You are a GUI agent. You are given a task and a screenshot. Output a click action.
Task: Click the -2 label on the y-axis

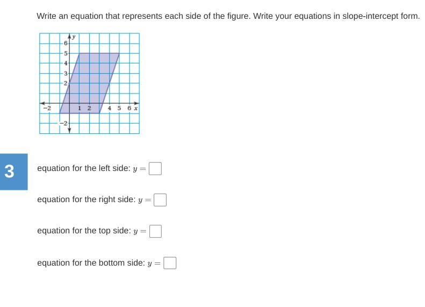63,123
